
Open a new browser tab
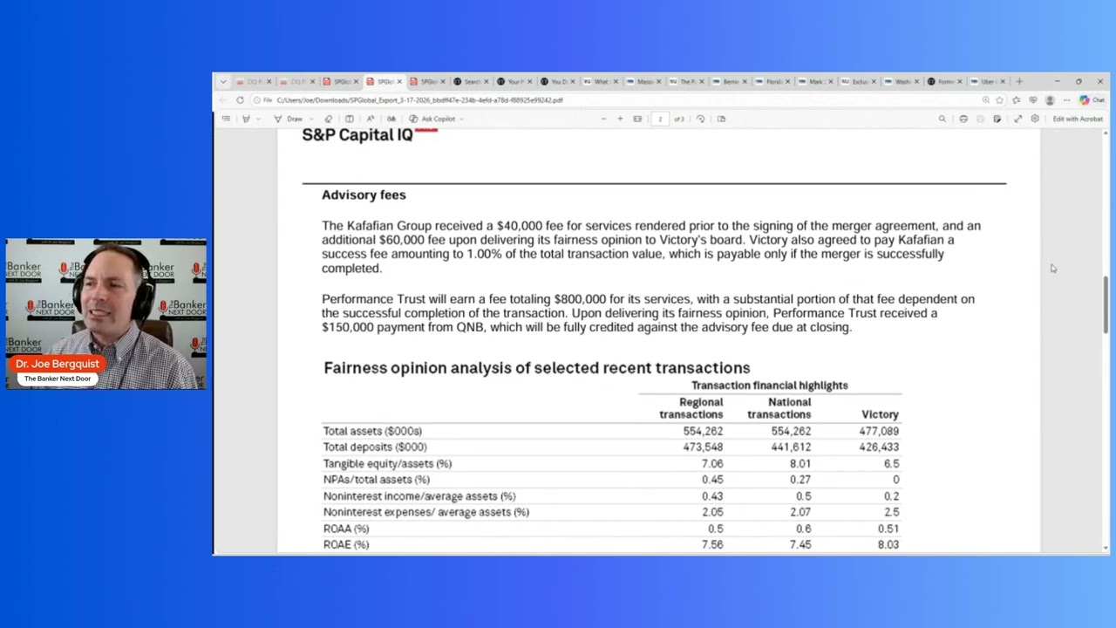[x=1019, y=81]
